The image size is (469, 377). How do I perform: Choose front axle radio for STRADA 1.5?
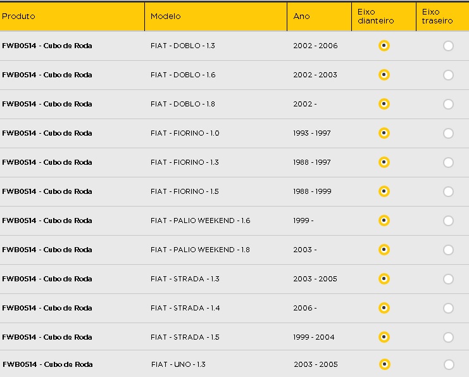[384, 337]
